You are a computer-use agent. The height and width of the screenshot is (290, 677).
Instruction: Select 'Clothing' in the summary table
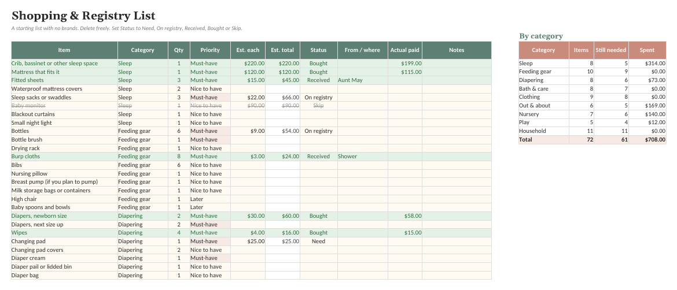(543, 97)
